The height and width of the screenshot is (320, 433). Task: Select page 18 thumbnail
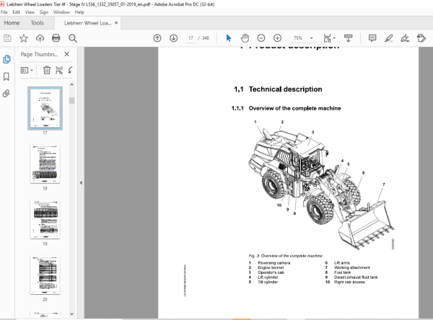[45, 164]
